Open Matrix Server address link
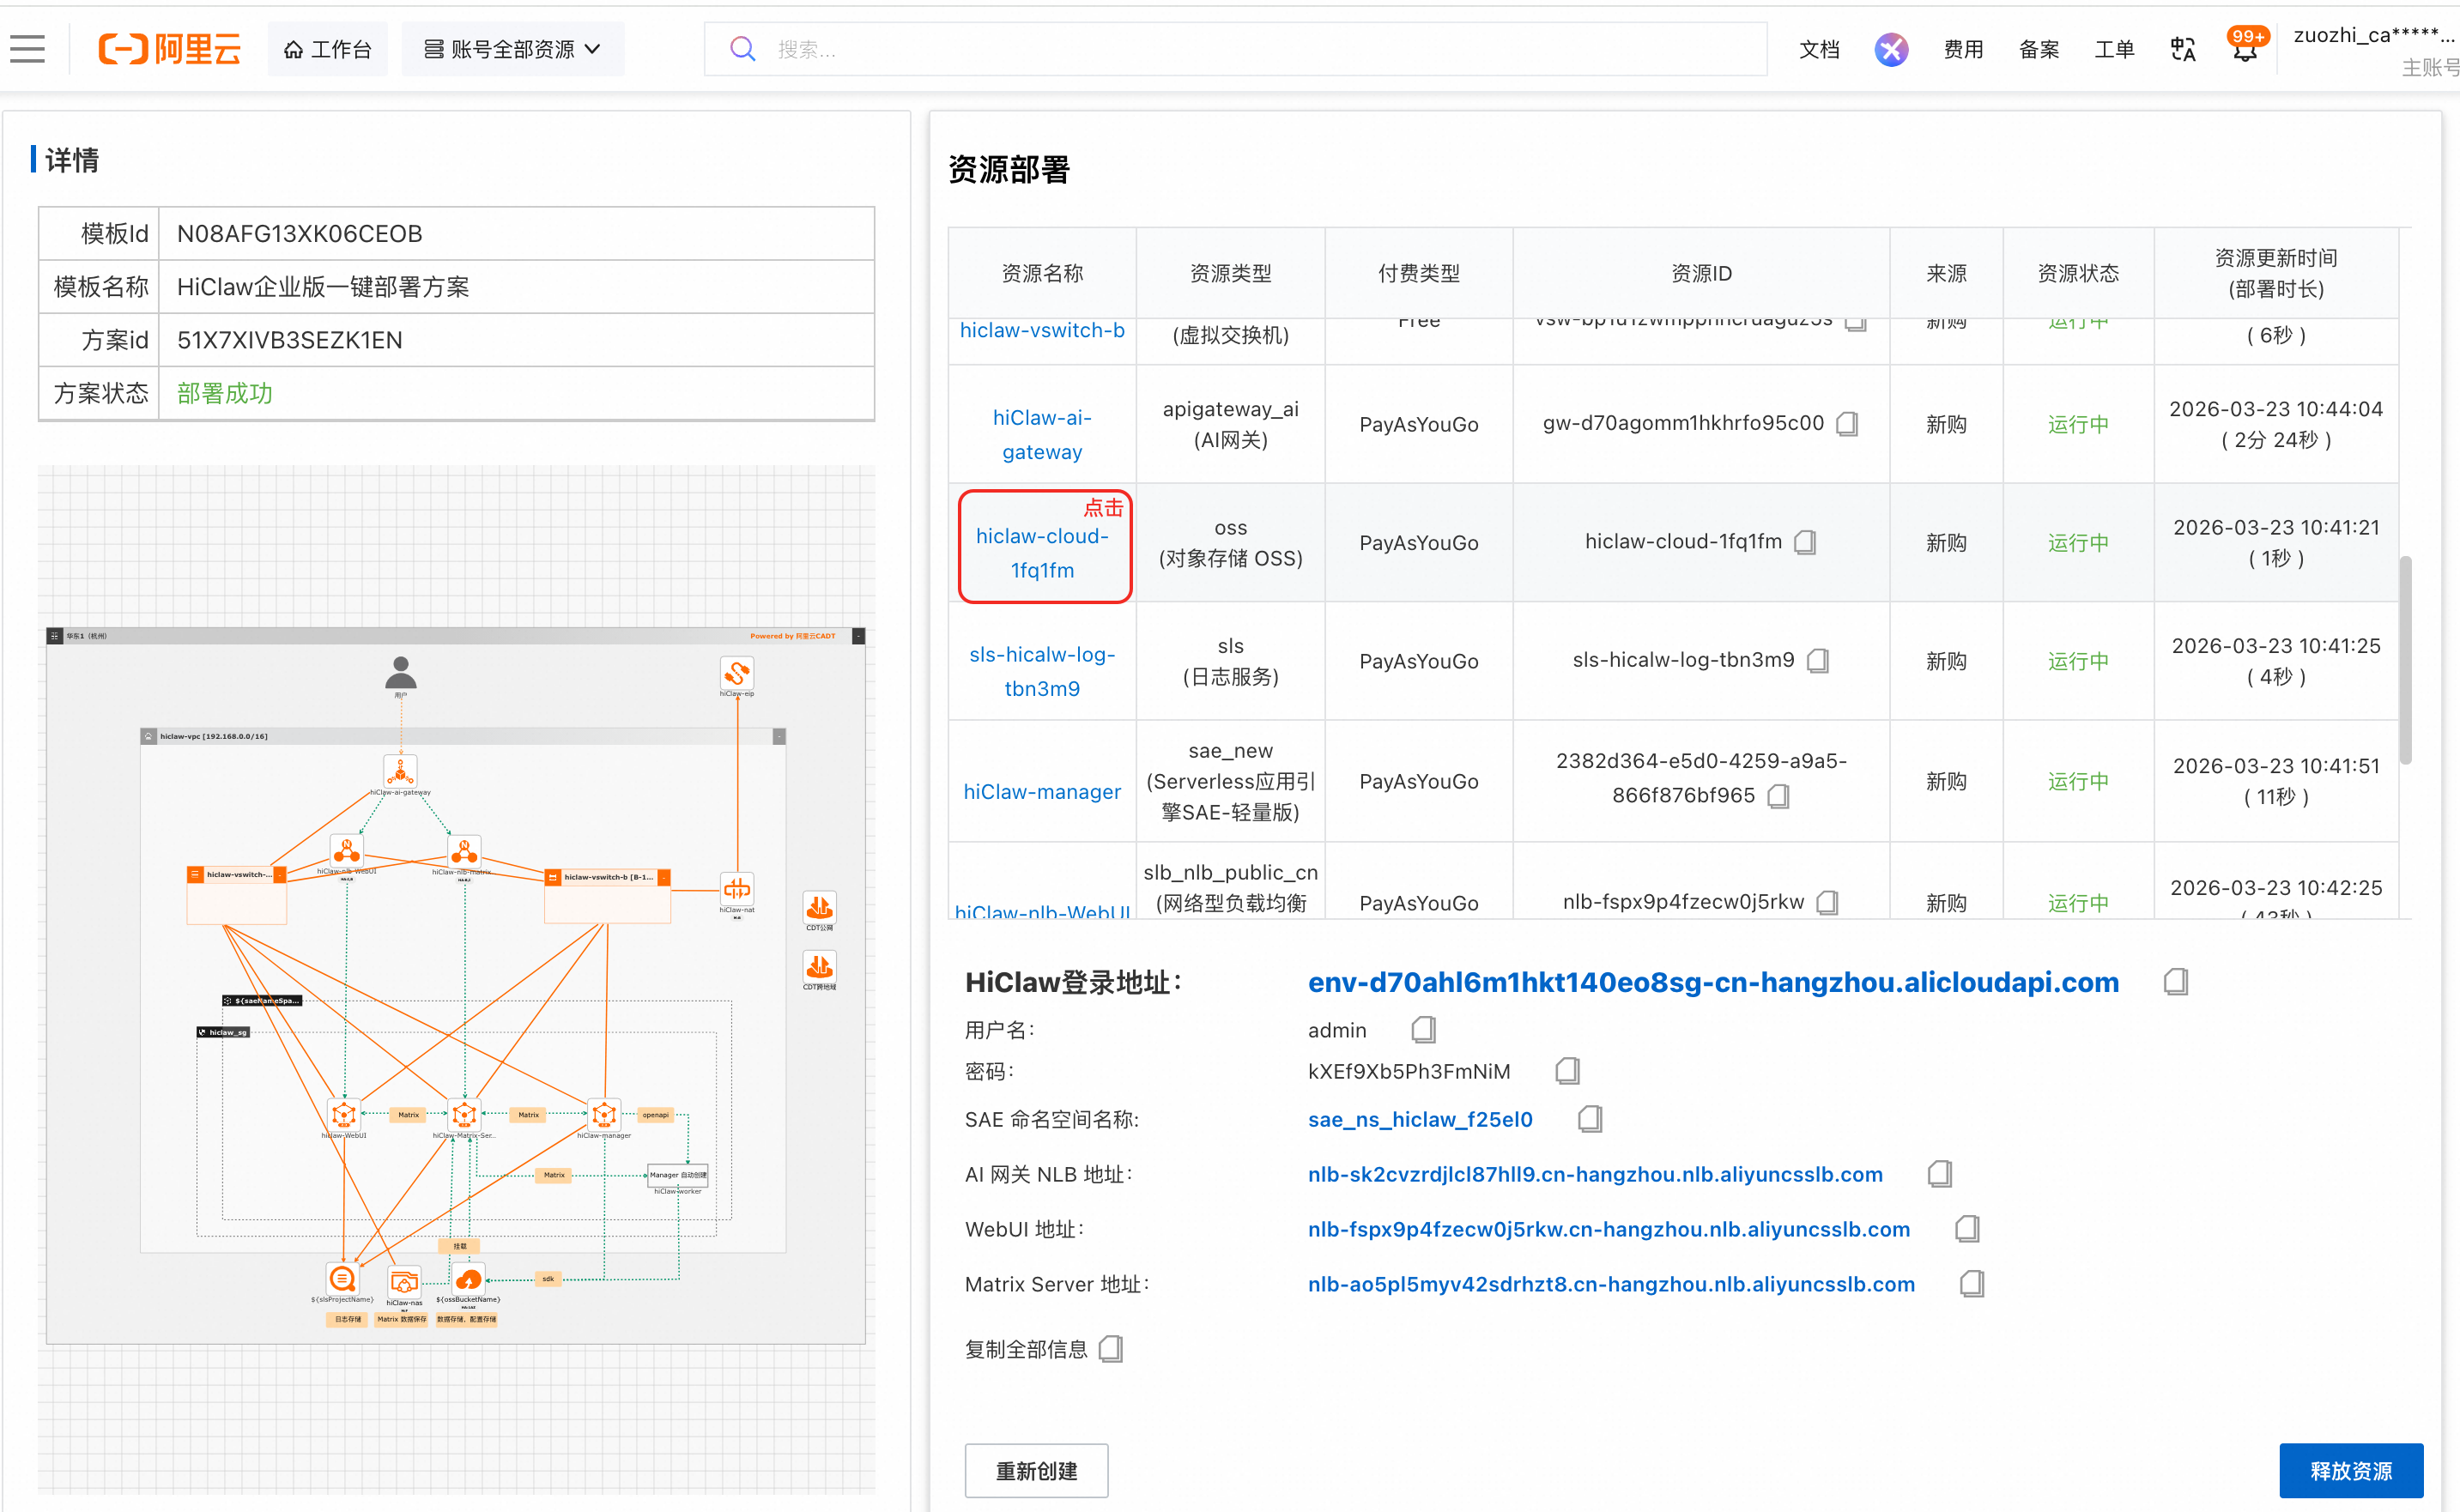The height and width of the screenshot is (1512, 2460). coord(1611,1284)
